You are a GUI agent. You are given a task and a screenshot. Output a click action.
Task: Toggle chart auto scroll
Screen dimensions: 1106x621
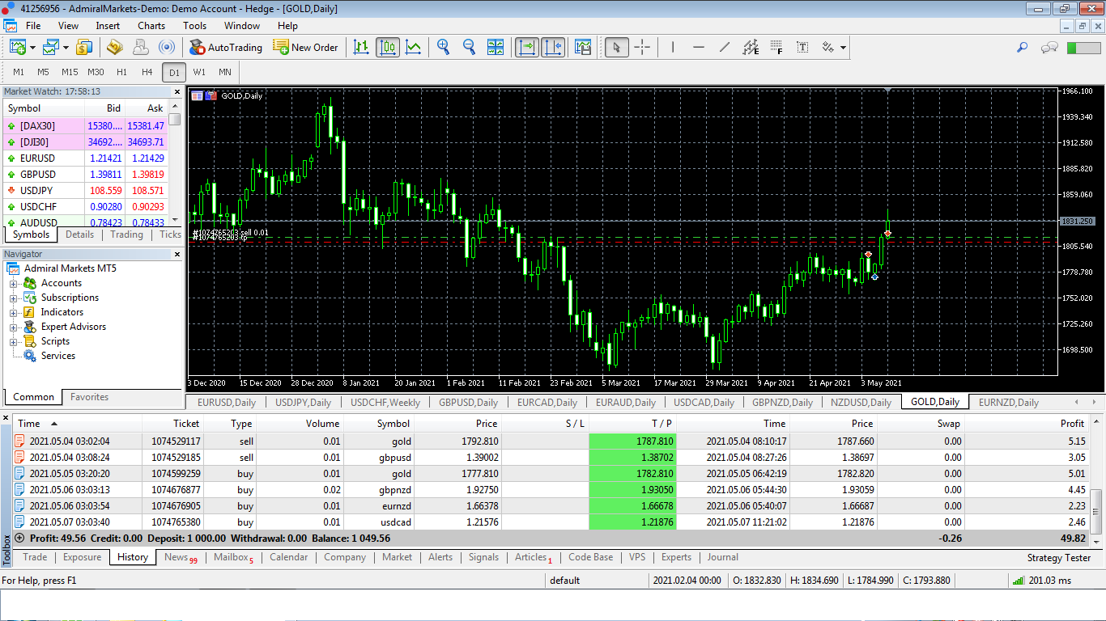tap(527, 47)
